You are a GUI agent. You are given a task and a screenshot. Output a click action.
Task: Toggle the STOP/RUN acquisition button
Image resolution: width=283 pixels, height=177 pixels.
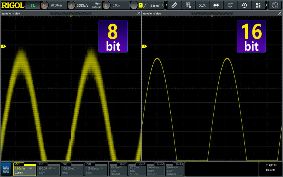230,5
